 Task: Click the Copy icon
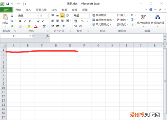[x=12, y=21]
